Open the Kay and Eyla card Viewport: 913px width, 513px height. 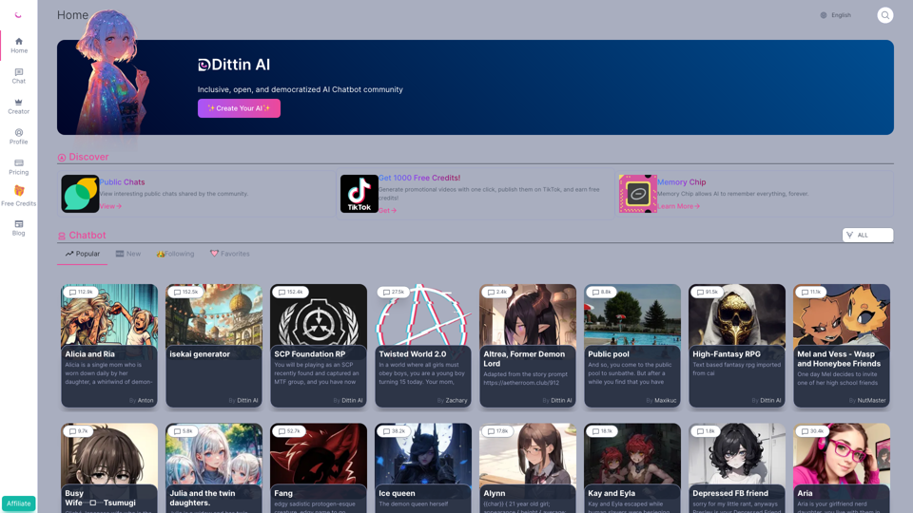pos(632,467)
